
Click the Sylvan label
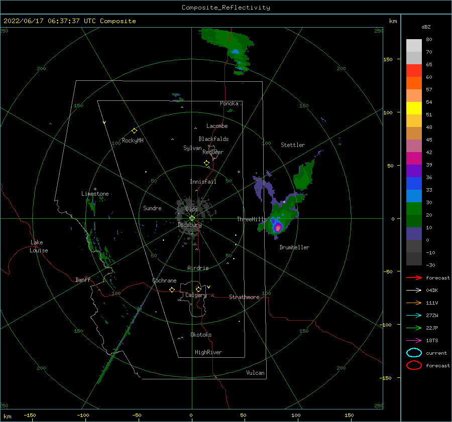[x=192, y=148]
